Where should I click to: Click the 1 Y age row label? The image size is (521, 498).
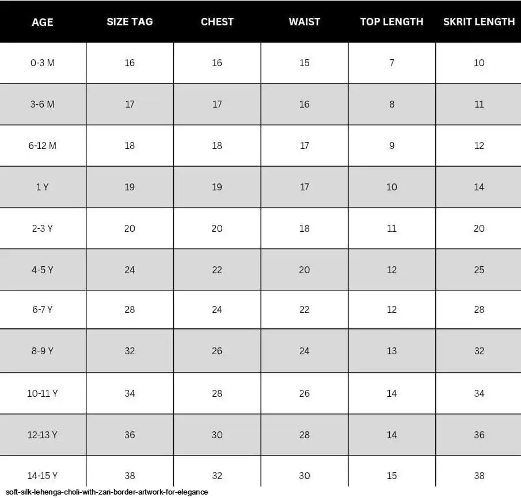43,187
